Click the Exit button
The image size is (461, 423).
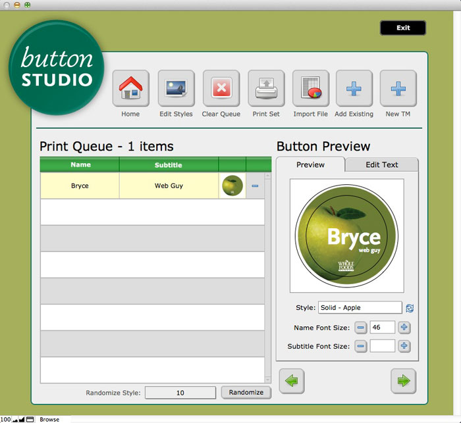403,28
